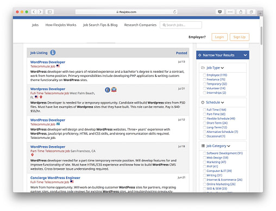This screenshot has width=276, height=211.
Task: Open WordPress Developer job posted Jul 12
Action: [x=48, y=120]
